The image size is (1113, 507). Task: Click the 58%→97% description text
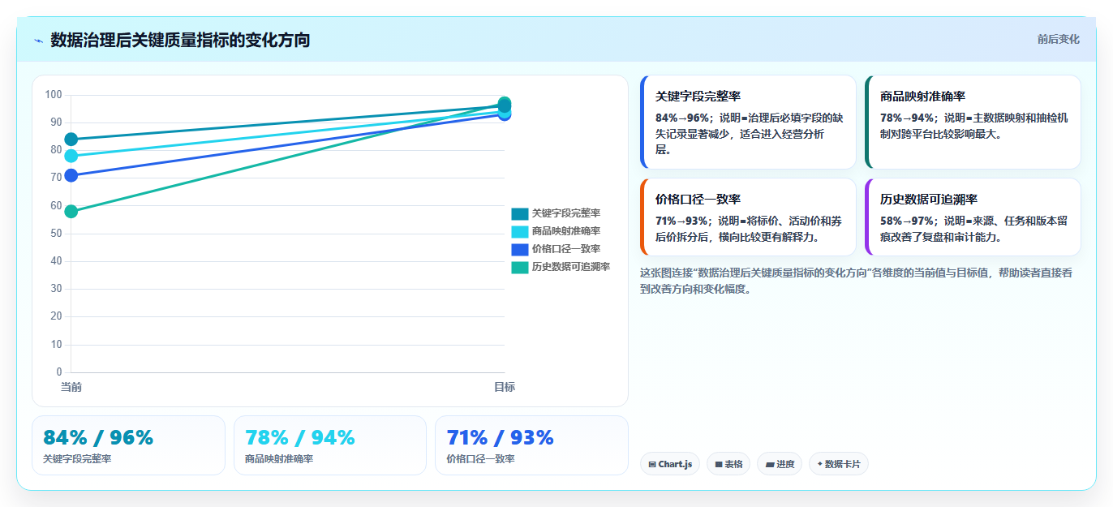tap(974, 229)
